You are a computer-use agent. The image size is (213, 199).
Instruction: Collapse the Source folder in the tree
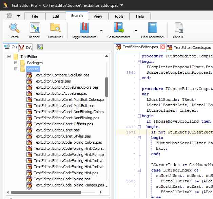(16, 69)
